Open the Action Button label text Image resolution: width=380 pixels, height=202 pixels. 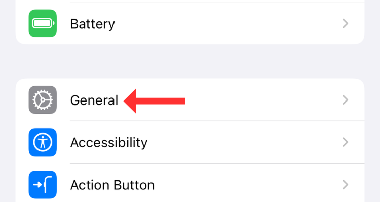(x=112, y=185)
